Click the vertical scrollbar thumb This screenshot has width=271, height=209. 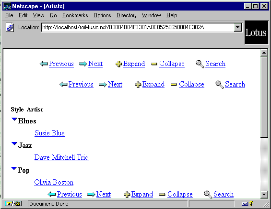click(x=264, y=97)
